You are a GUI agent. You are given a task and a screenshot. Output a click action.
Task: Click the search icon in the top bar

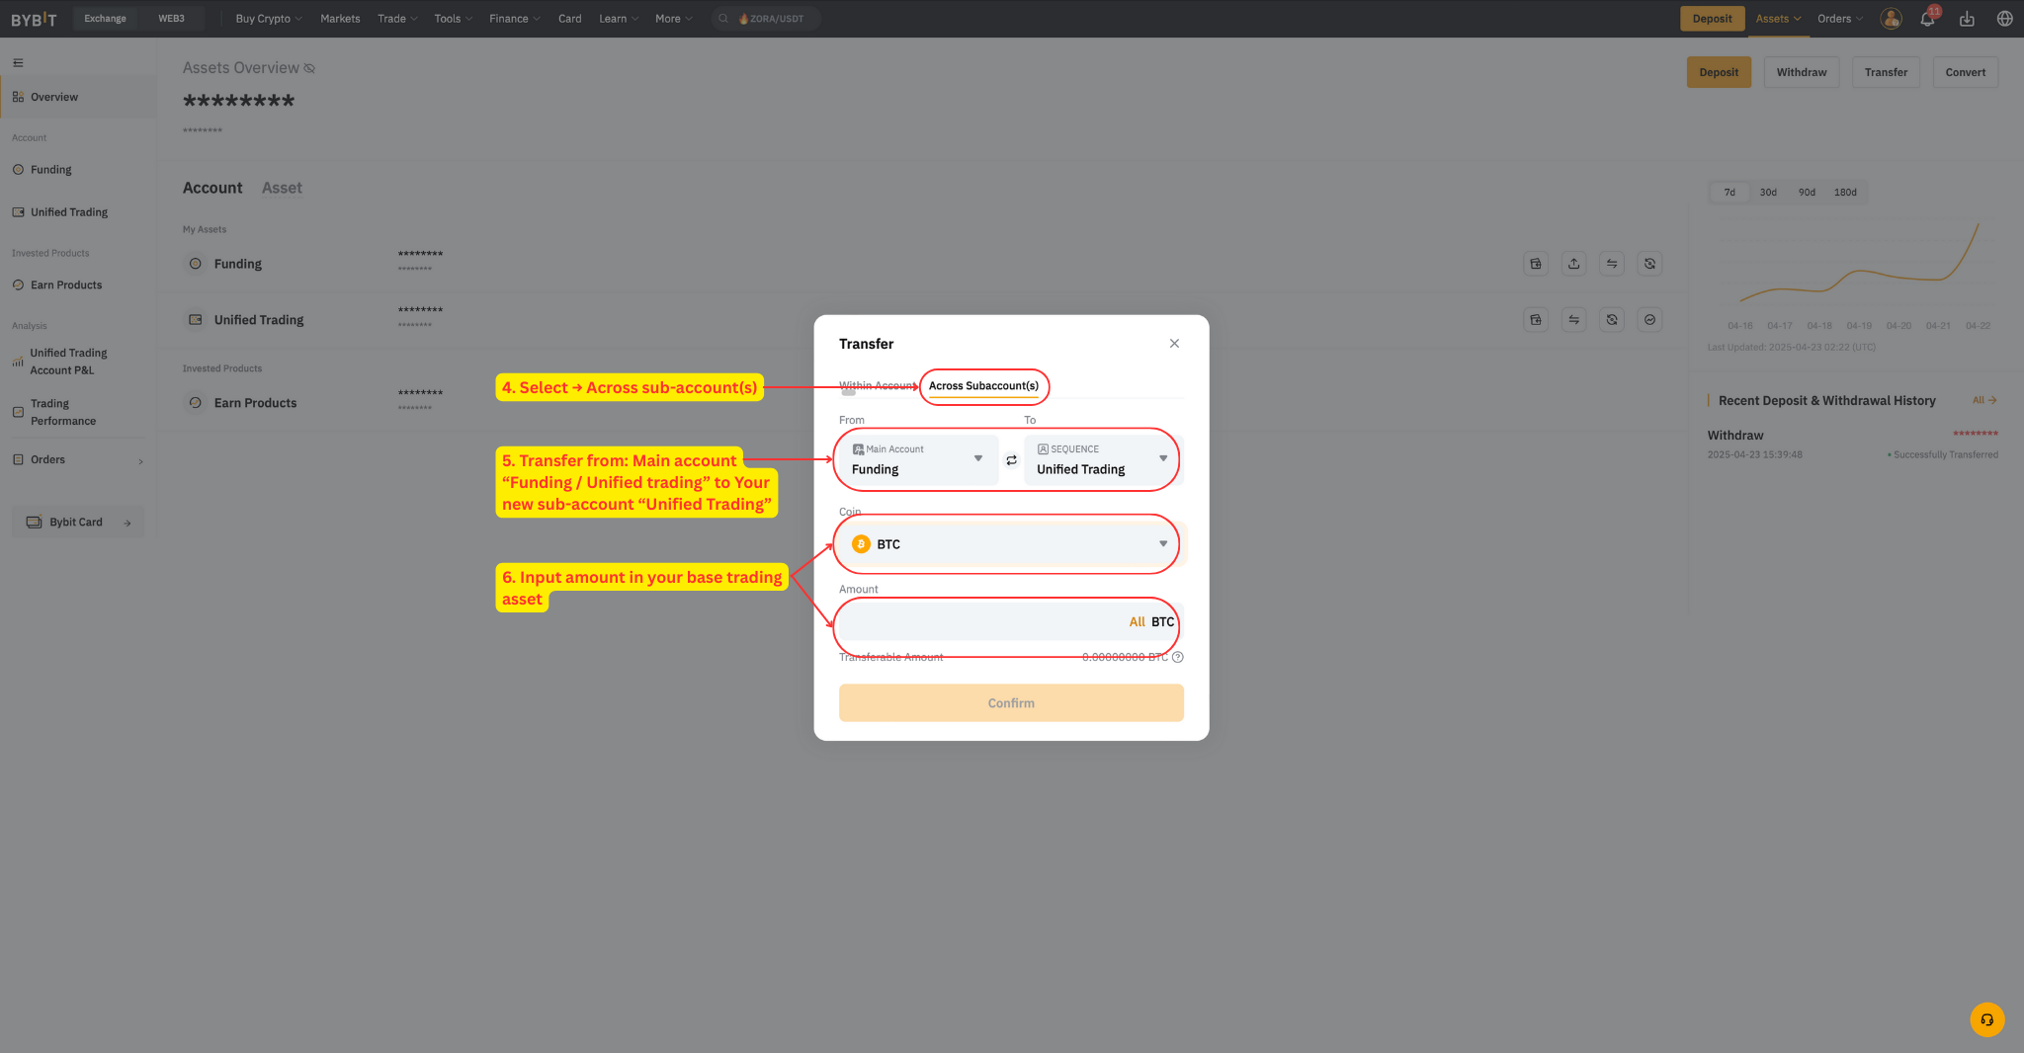(723, 19)
